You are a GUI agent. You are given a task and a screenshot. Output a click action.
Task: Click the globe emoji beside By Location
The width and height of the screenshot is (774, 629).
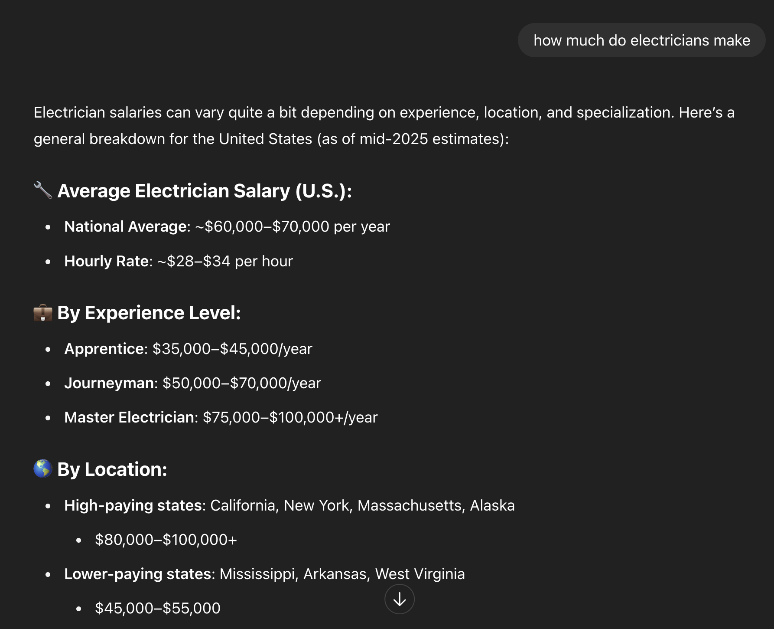click(x=43, y=469)
